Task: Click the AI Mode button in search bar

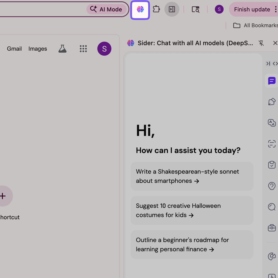Action: coord(106,9)
